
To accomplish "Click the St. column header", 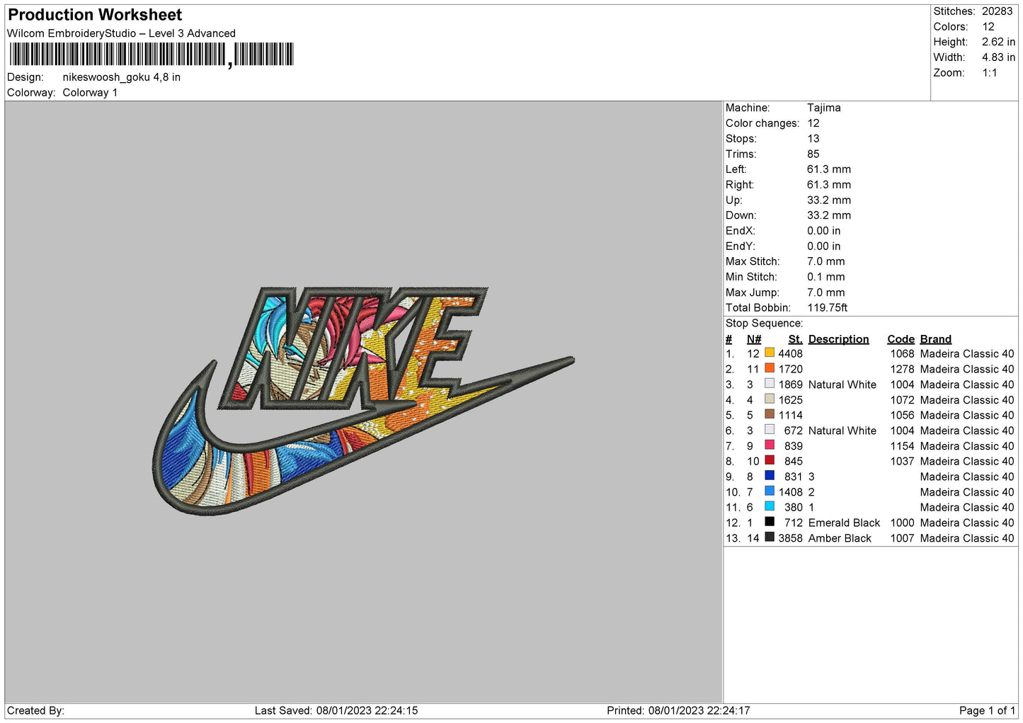I will point(795,339).
